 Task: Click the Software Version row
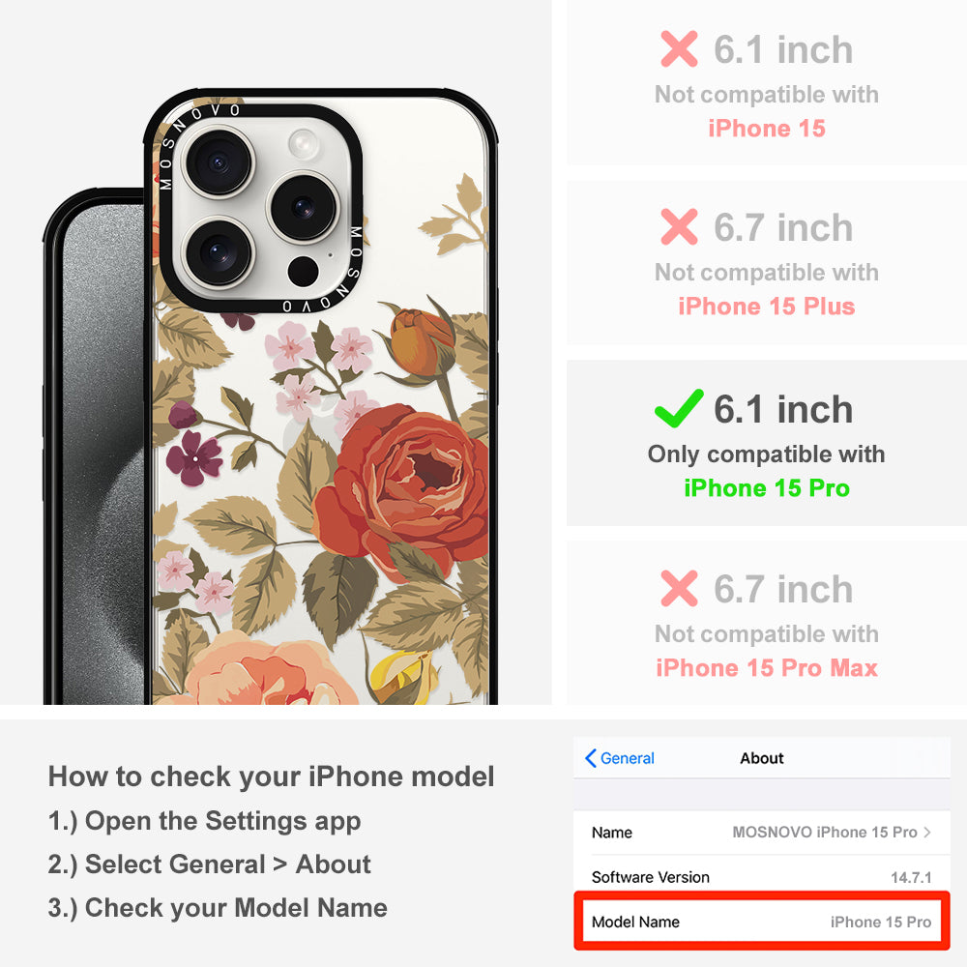762,877
